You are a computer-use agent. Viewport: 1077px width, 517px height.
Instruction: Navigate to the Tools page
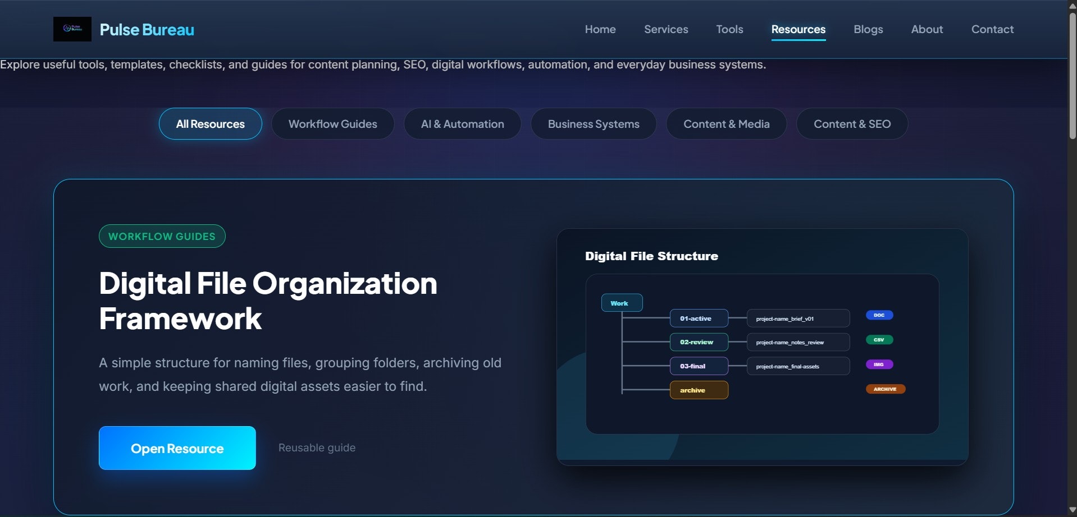[x=729, y=29]
